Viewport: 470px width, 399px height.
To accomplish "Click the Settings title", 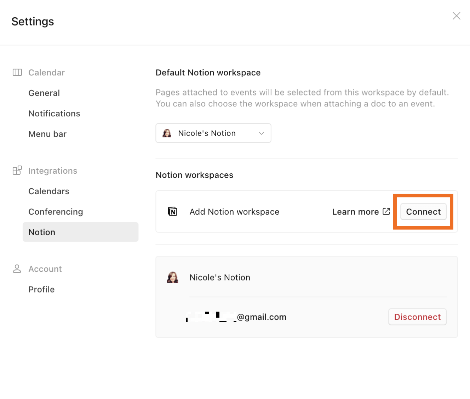I will pyautogui.click(x=33, y=22).
